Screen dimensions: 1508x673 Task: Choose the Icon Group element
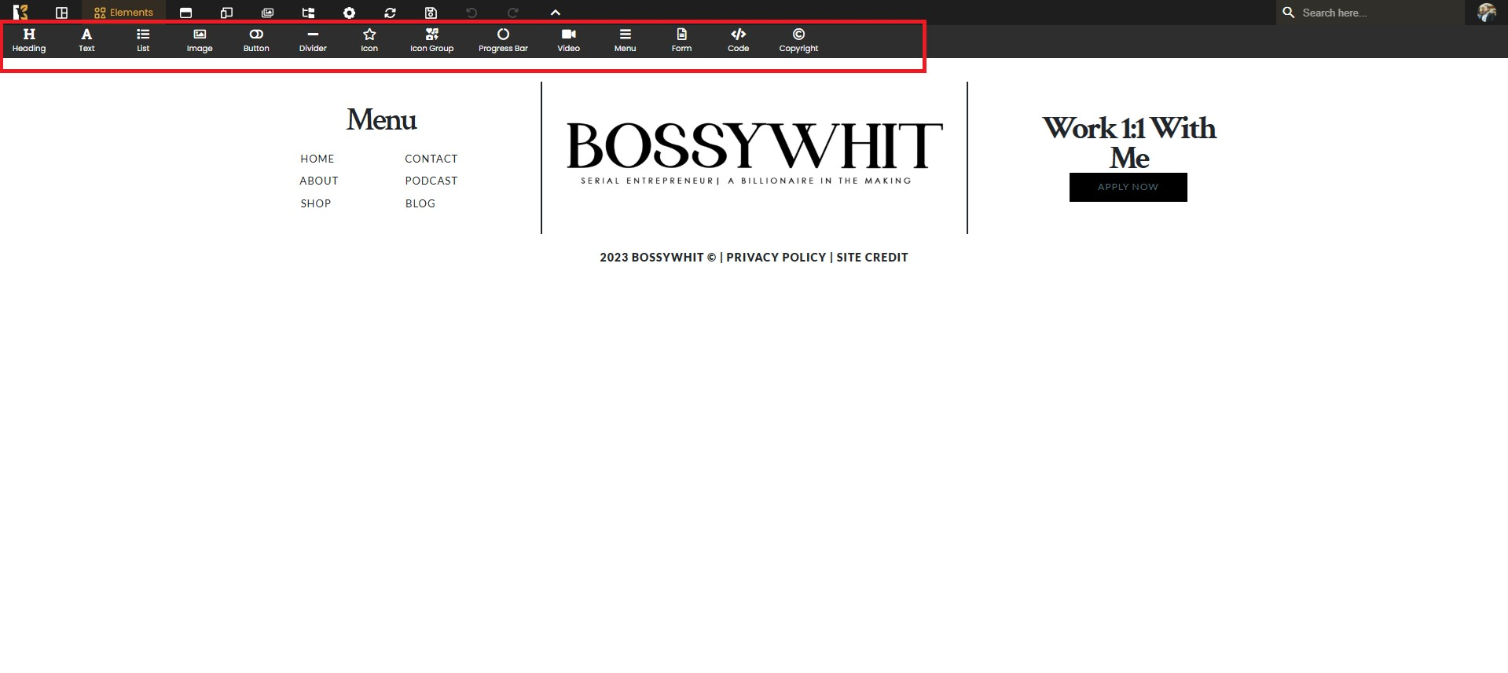pyautogui.click(x=431, y=40)
